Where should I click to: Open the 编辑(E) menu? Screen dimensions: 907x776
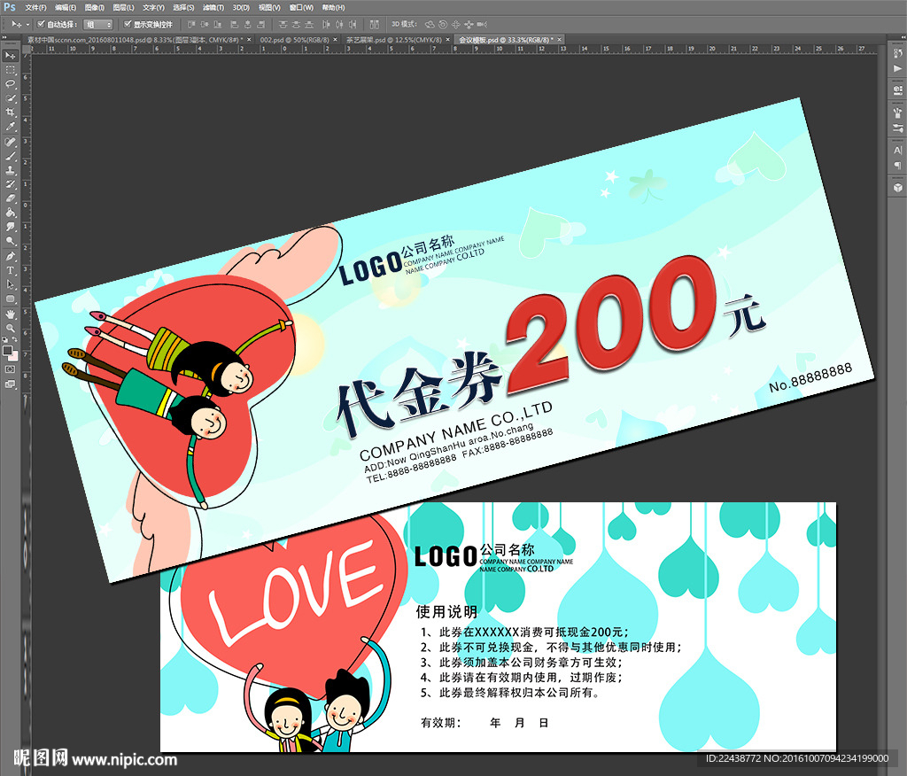pos(66,7)
